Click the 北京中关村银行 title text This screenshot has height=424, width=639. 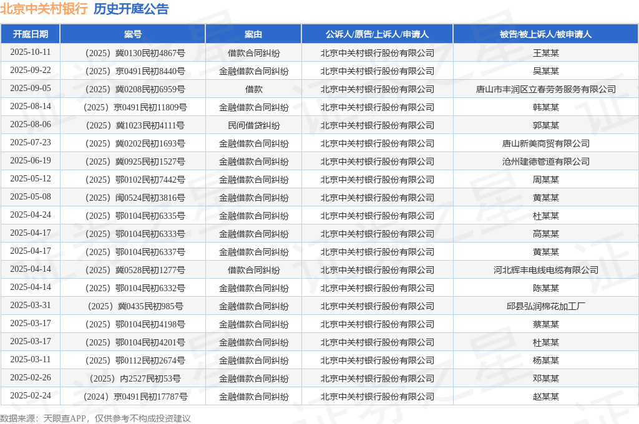pyautogui.click(x=44, y=9)
